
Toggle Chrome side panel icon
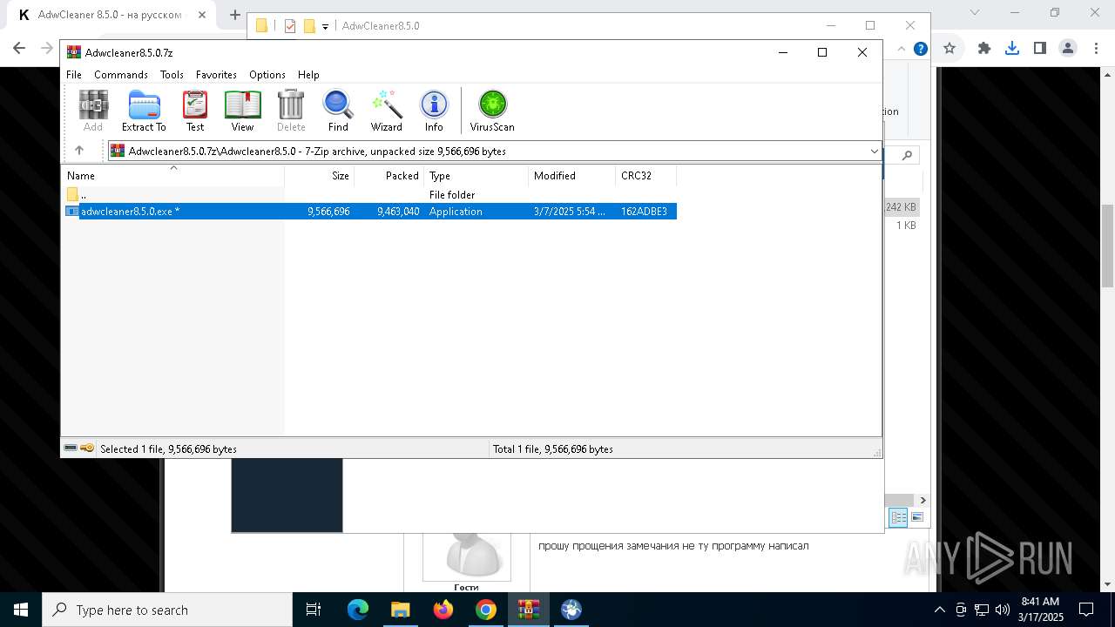[x=1039, y=49]
